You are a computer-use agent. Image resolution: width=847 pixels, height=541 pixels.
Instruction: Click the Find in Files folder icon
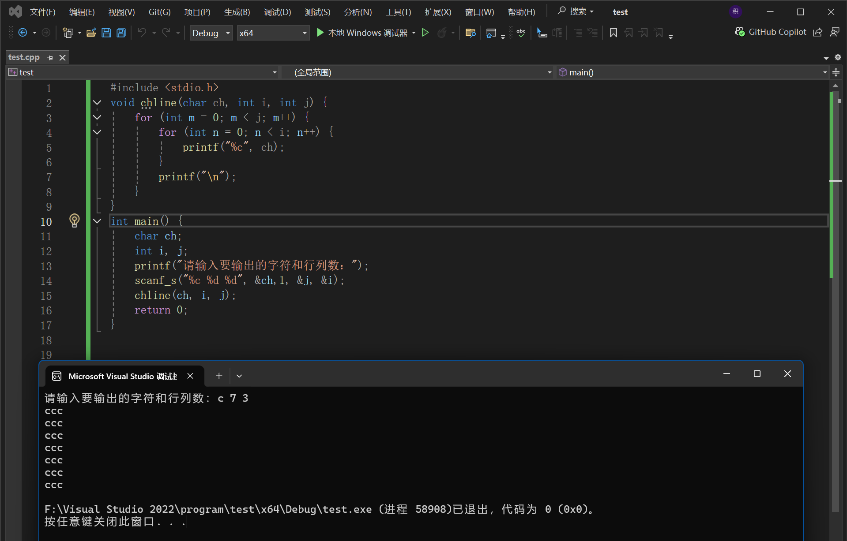pos(471,33)
